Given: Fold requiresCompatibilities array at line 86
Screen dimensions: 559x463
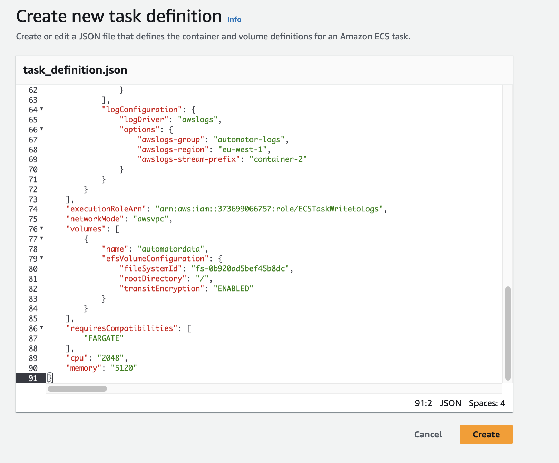Looking at the screenshot, I should 42,328.
